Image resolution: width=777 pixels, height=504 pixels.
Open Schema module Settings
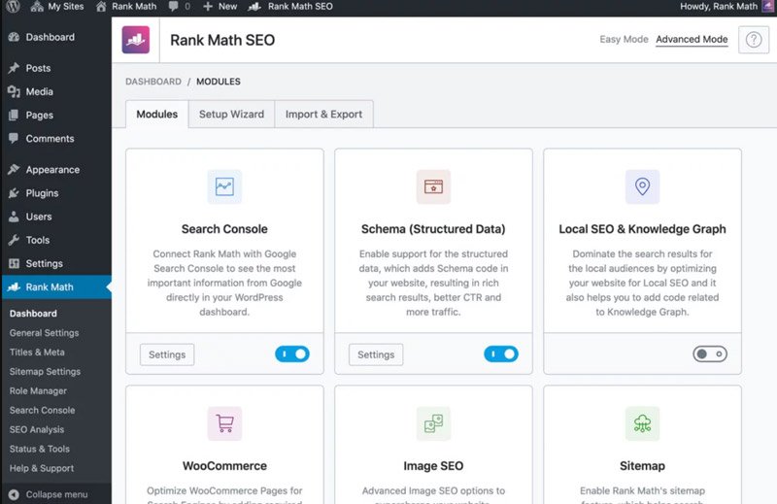click(x=376, y=354)
